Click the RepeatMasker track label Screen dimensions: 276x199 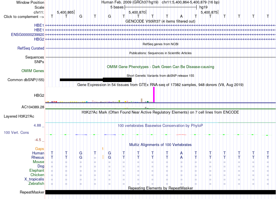click(x=32, y=192)
